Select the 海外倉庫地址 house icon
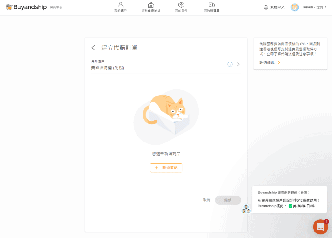Viewport: 332px width, 238px height. pyautogui.click(x=150, y=5)
